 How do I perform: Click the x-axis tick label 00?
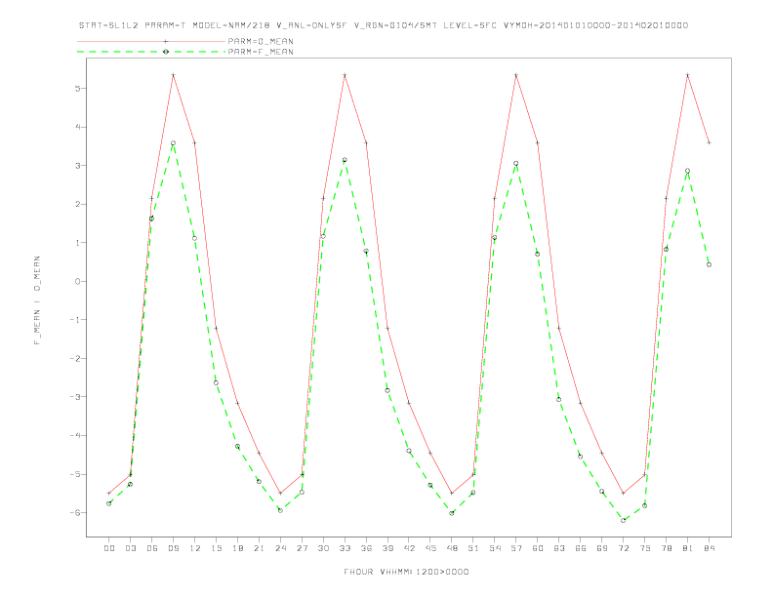coord(109,548)
